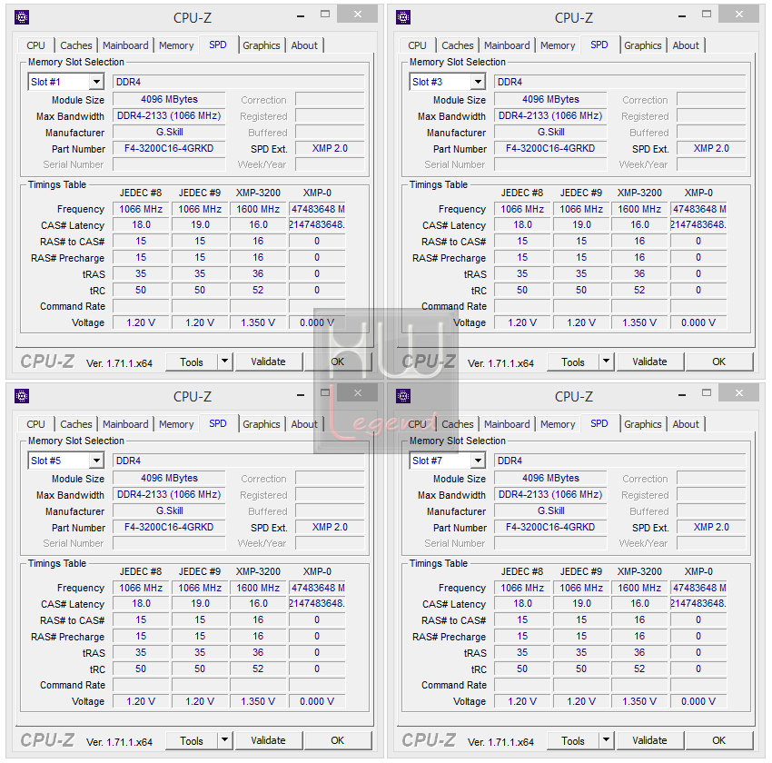Click Validate button in Slot #7 window

coord(650,740)
